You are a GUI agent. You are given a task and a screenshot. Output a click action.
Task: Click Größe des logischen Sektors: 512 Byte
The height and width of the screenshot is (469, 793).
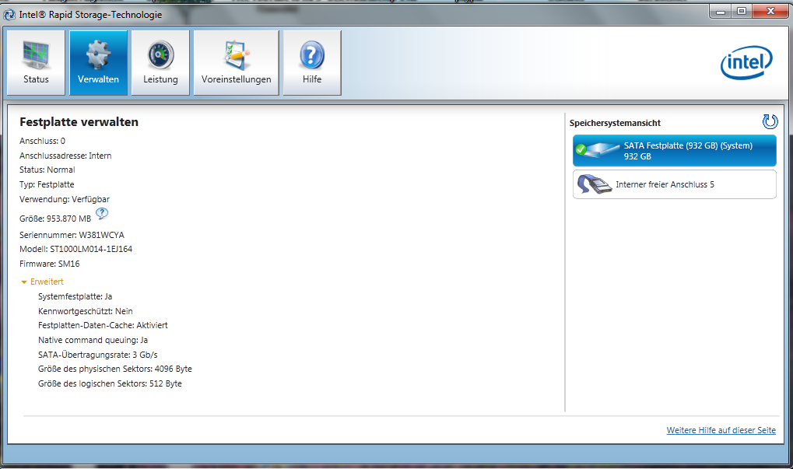[x=110, y=383]
